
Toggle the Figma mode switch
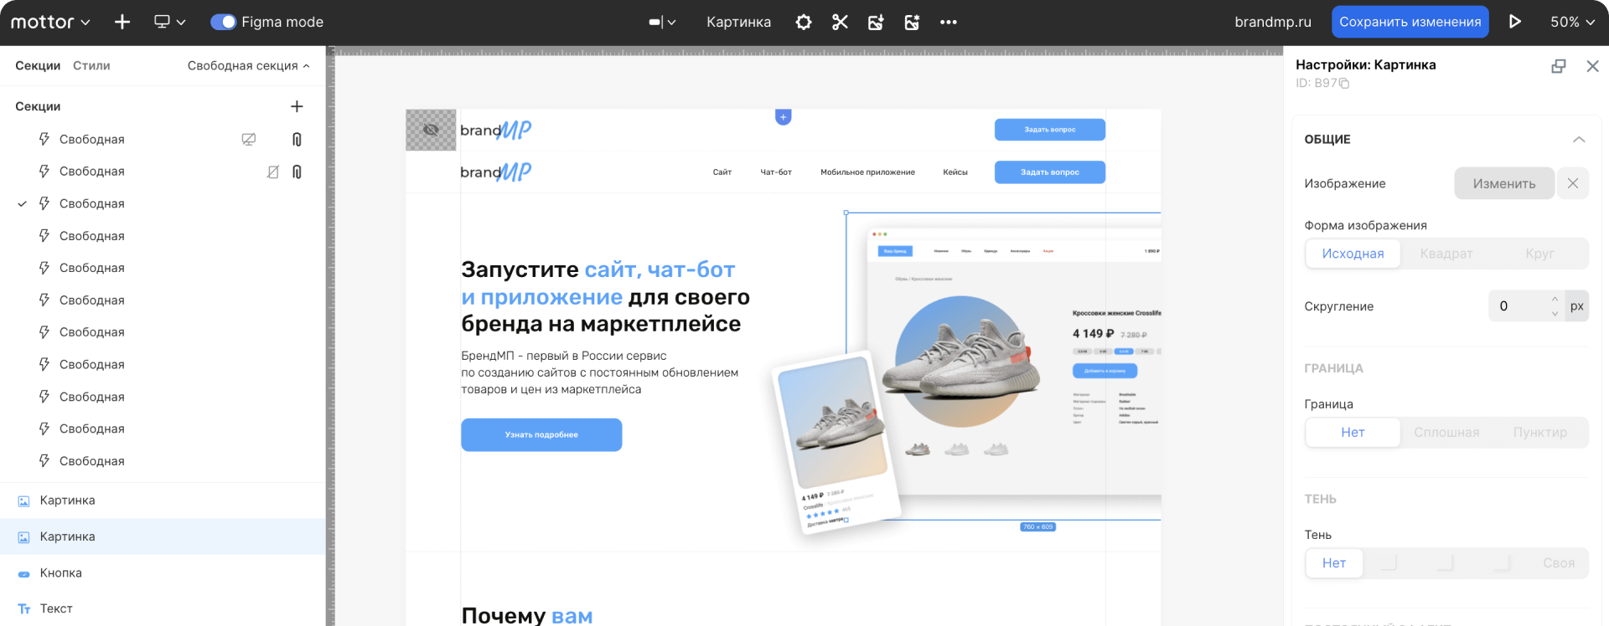[223, 22]
